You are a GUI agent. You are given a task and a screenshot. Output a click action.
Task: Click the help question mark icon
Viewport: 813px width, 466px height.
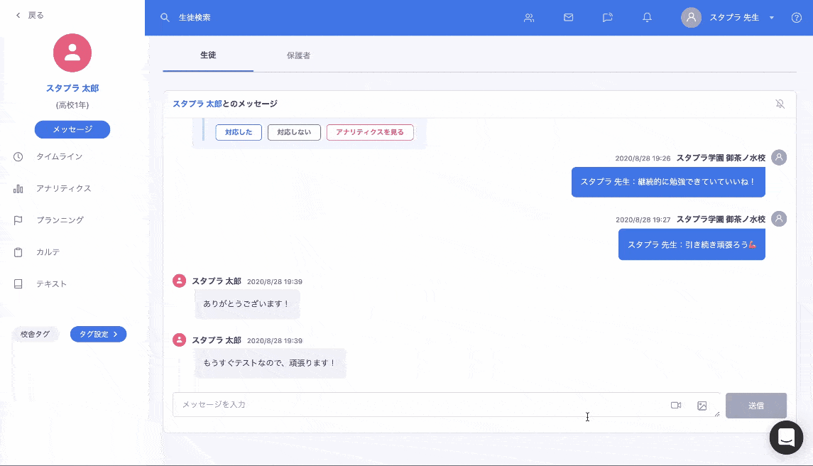[x=797, y=18]
